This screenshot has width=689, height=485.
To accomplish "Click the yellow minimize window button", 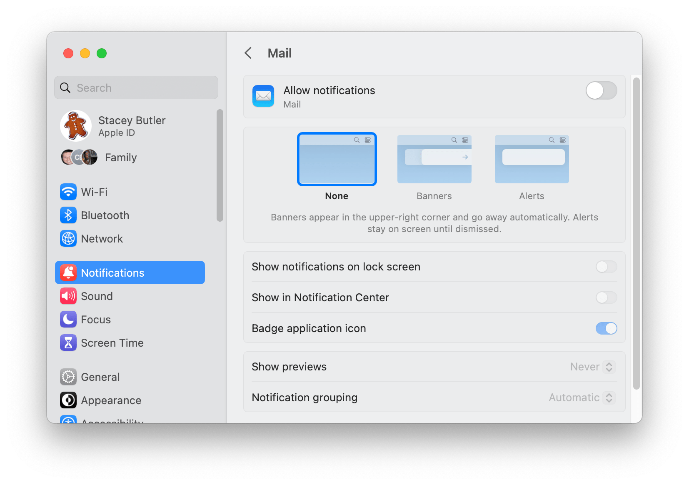I will click(85, 53).
